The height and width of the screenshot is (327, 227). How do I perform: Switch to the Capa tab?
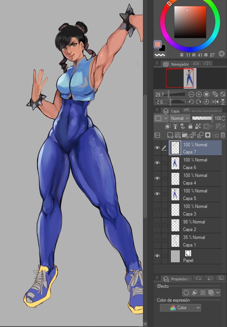click(171, 111)
